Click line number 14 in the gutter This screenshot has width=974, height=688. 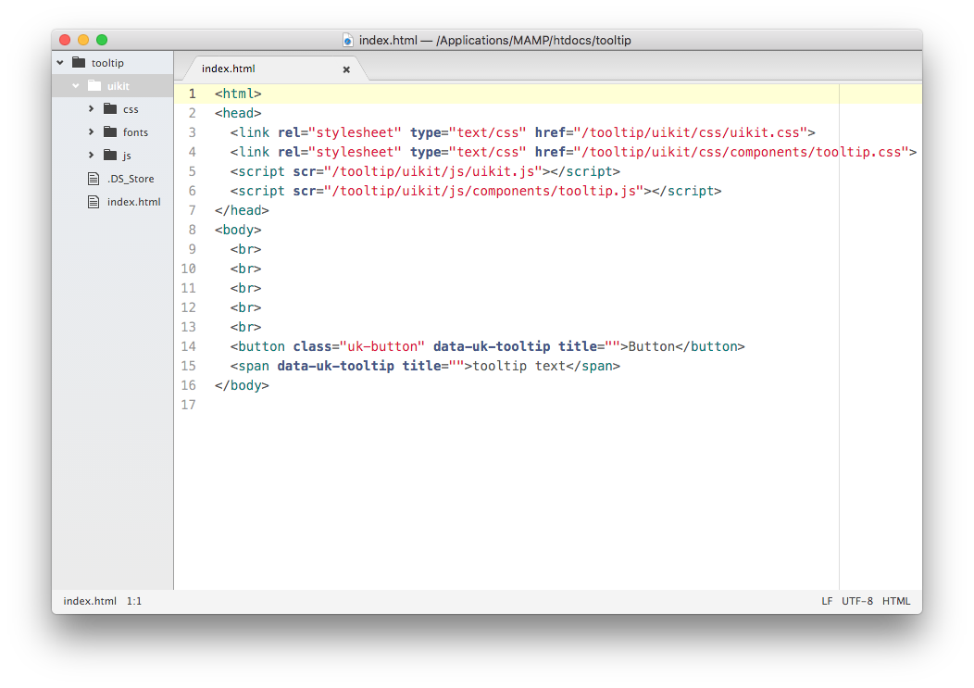(x=188, y=347)
